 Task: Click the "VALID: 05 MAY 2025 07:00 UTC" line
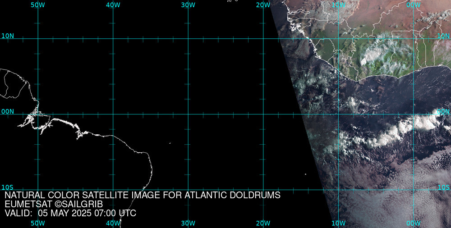click(70, 213)
